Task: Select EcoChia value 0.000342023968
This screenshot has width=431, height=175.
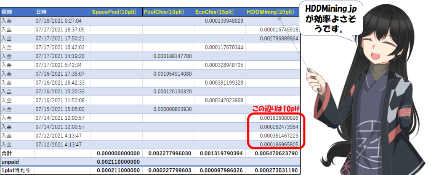Action: 224,100
